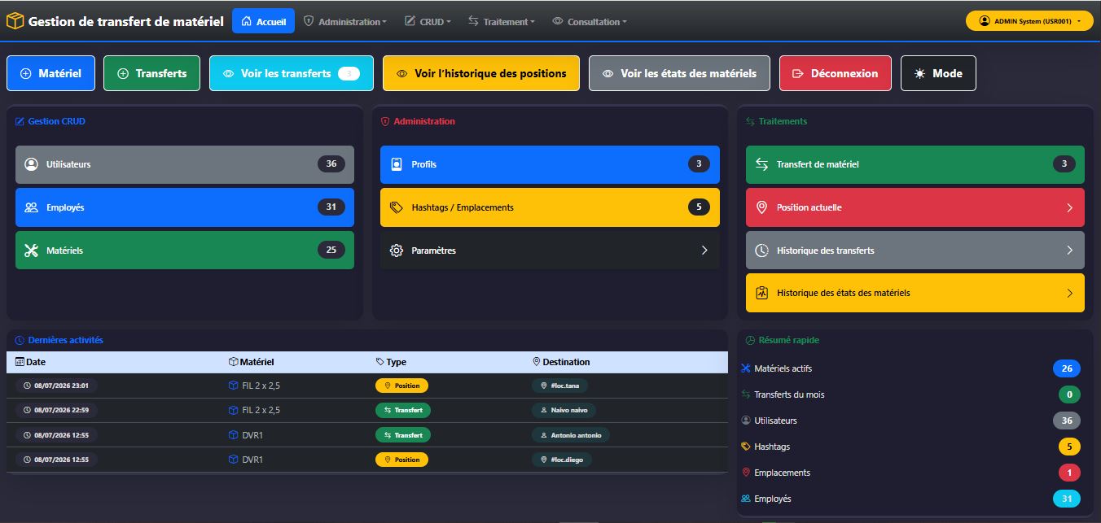Click the Antonio antonio destination tag

pos(571,435)
